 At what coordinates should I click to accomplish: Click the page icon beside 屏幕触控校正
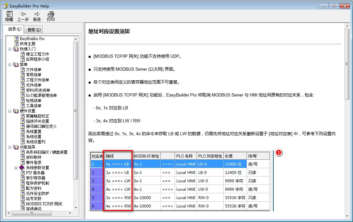click(23, 116)
